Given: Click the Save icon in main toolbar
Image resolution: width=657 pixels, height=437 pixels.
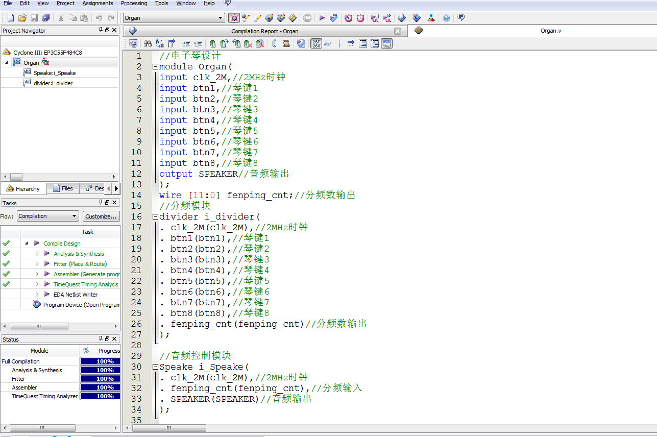Looking at the screenshot, I should [x=34, y=18].
